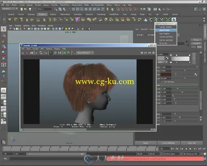Image resolution: width=207 pixels, height=166 pixels.
Task: Click the Presets button
Action: (x=196, y=43)
